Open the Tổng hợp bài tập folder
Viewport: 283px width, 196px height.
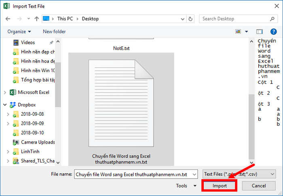34,80
